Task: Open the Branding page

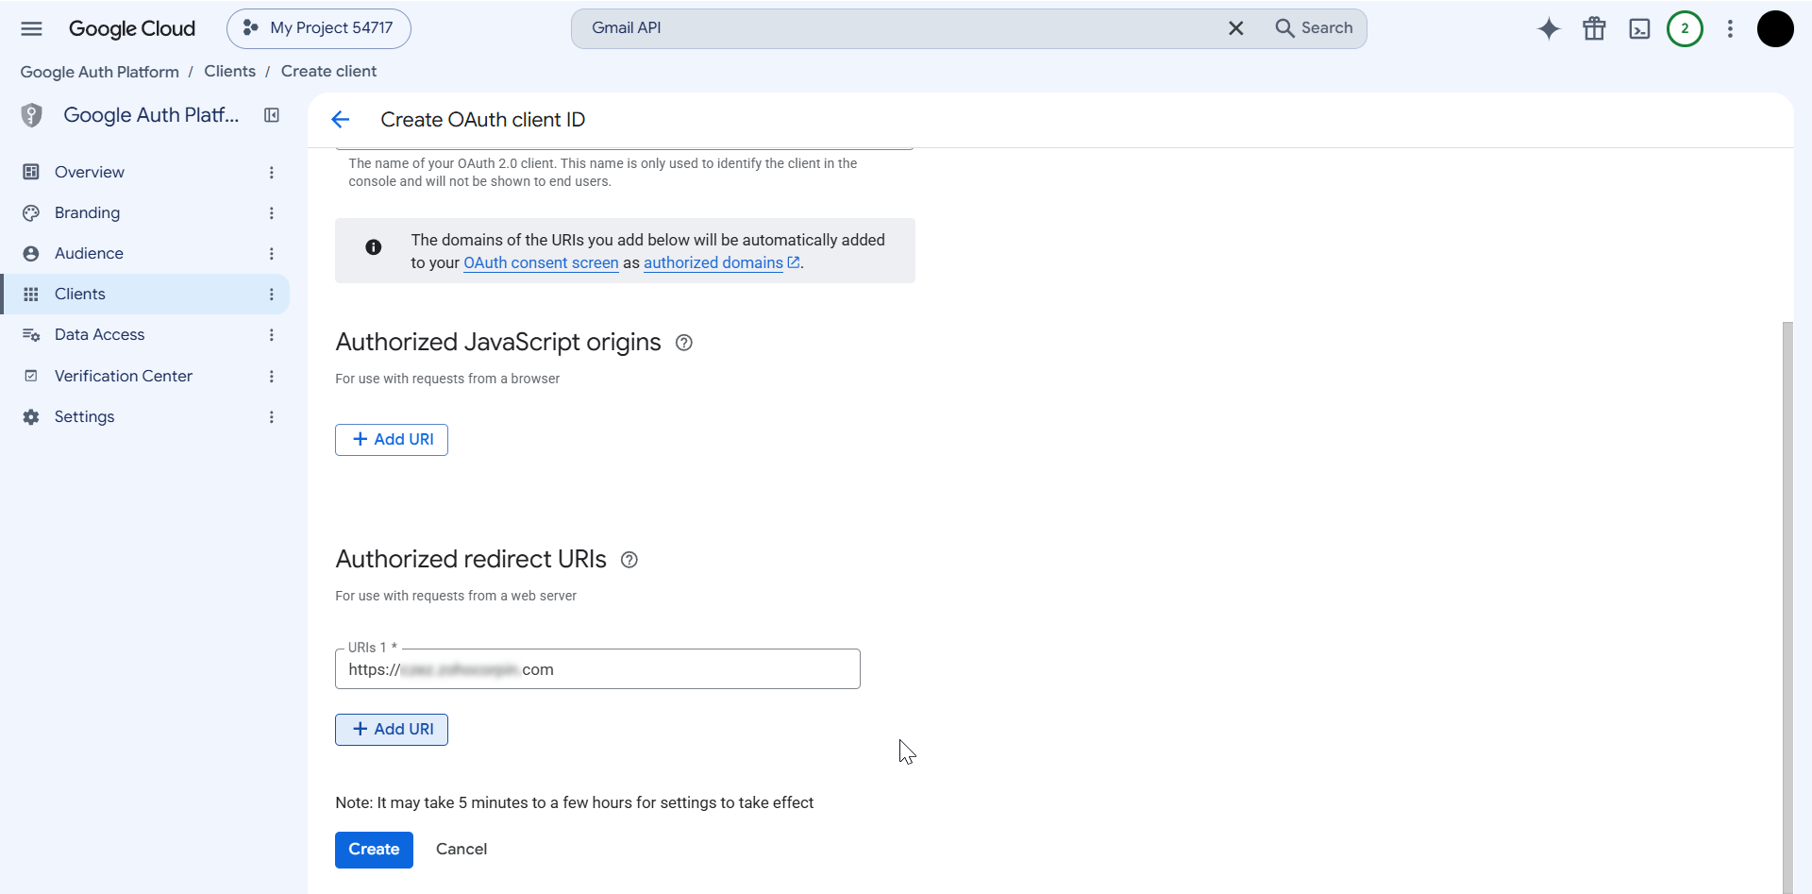Action: [87, 212]
